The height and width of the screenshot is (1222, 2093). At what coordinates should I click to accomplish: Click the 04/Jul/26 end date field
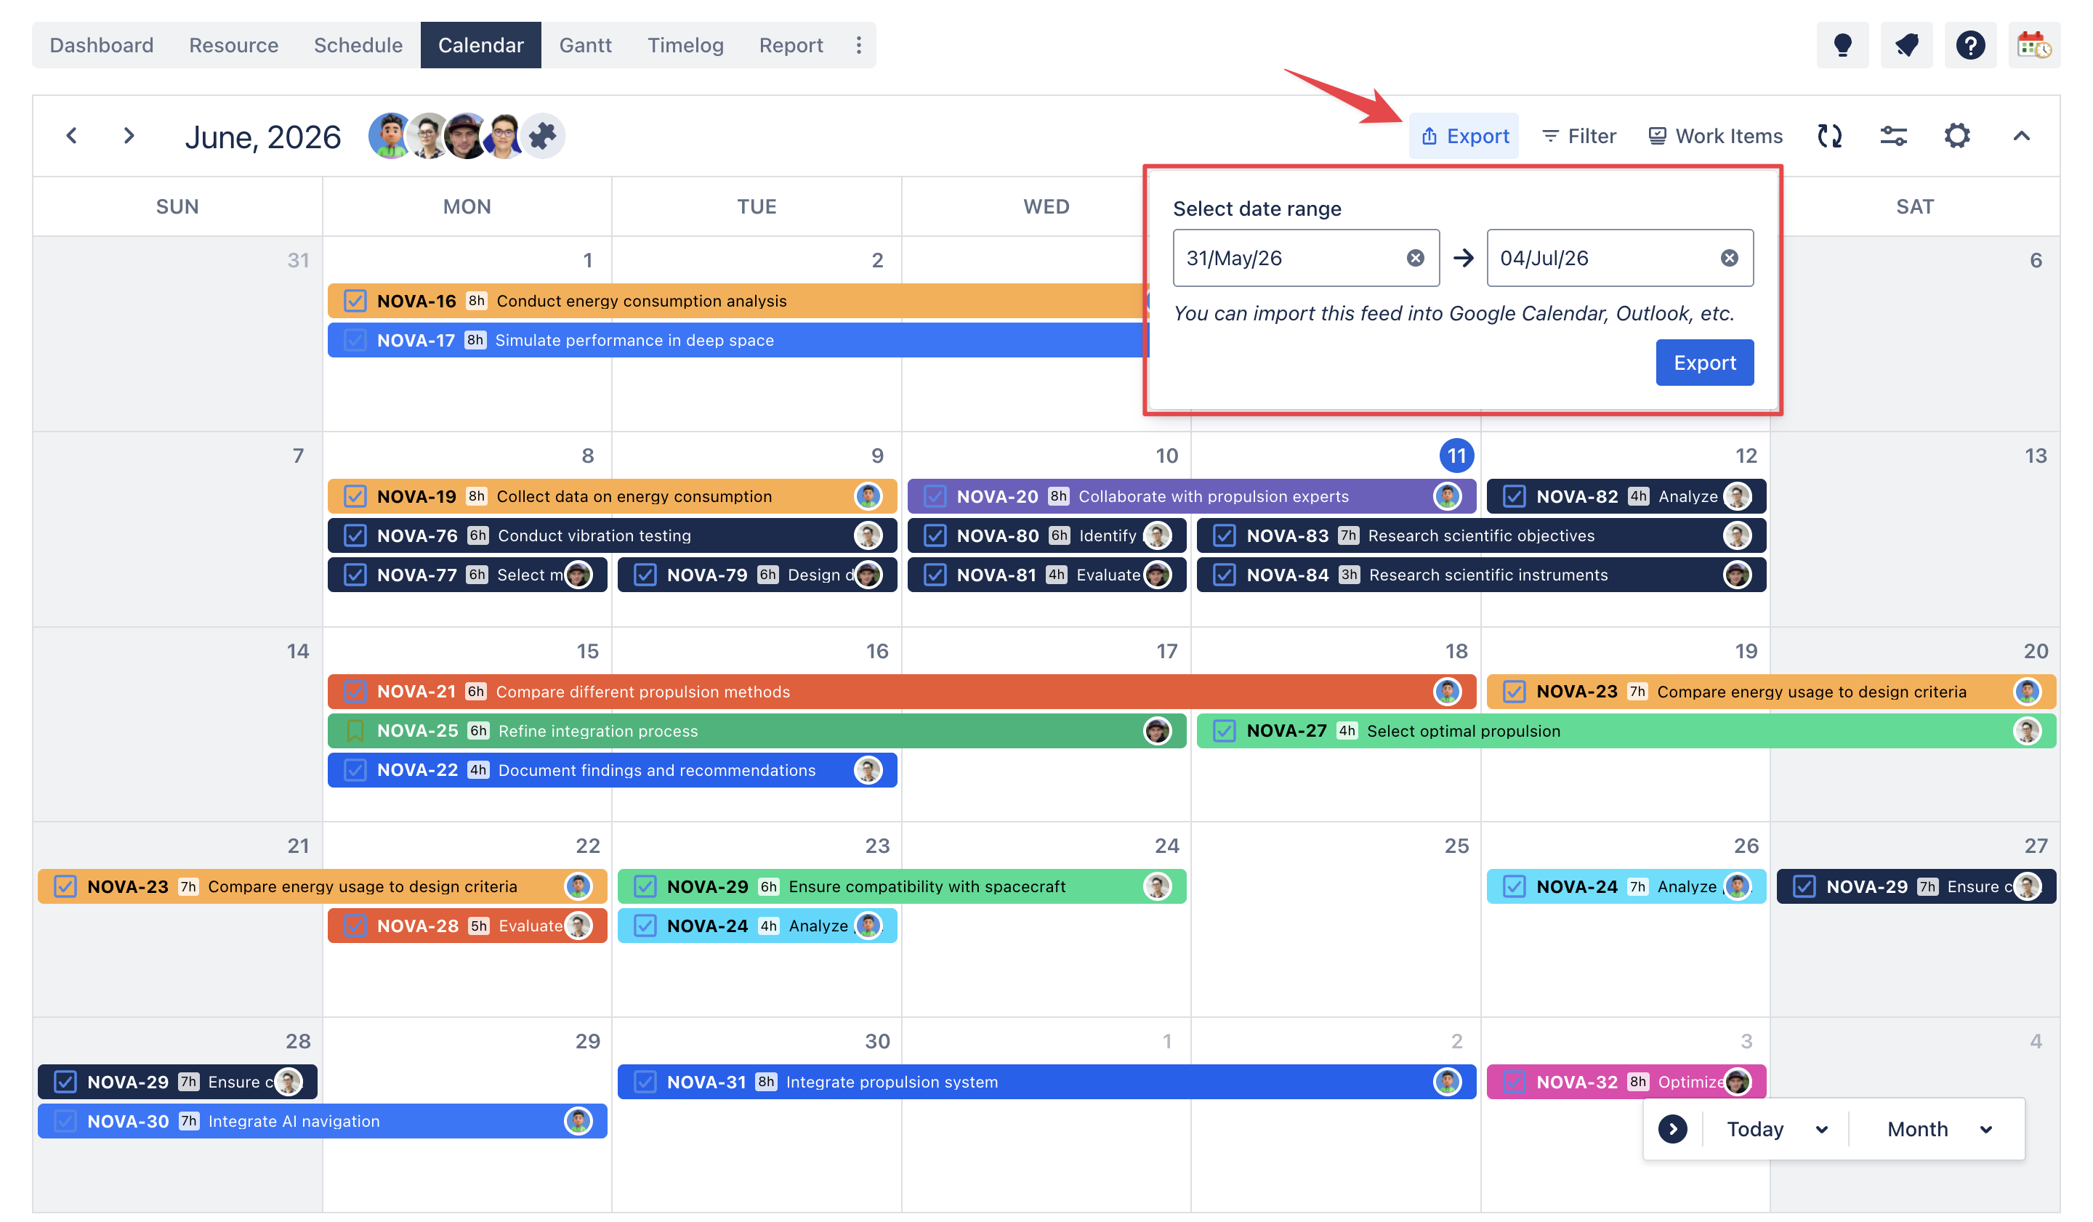point(1618,258)
